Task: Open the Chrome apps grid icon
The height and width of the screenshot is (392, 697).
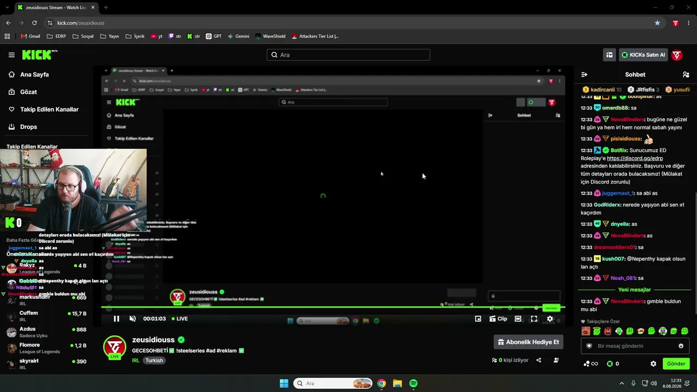Action: [x=7, y=36]
